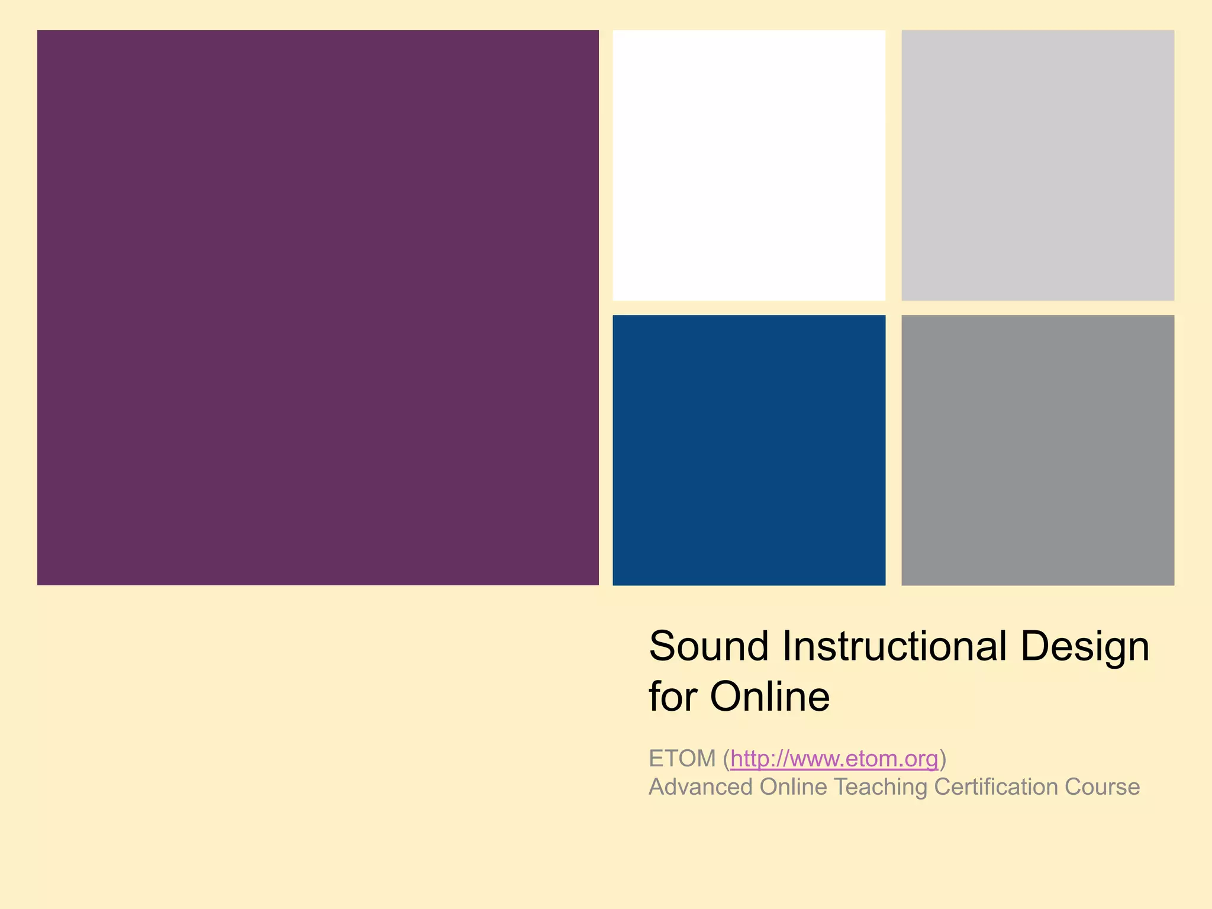The image size is (1212, 909).
Task: Click the closing parenthesis after link
Action: [x=943, y=759]
